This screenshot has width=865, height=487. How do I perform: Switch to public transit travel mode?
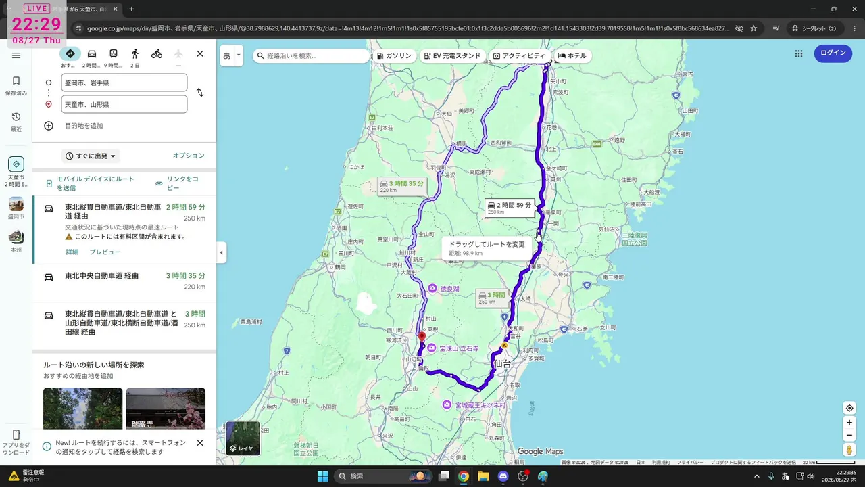(x=114, y=53)
